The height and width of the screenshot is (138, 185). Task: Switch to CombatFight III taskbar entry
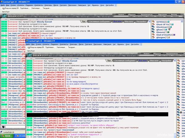tap(8, 132)
